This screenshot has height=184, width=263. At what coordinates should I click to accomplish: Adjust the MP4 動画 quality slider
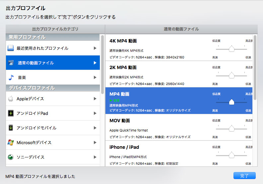pyautogui.click(x=231, y=102)
